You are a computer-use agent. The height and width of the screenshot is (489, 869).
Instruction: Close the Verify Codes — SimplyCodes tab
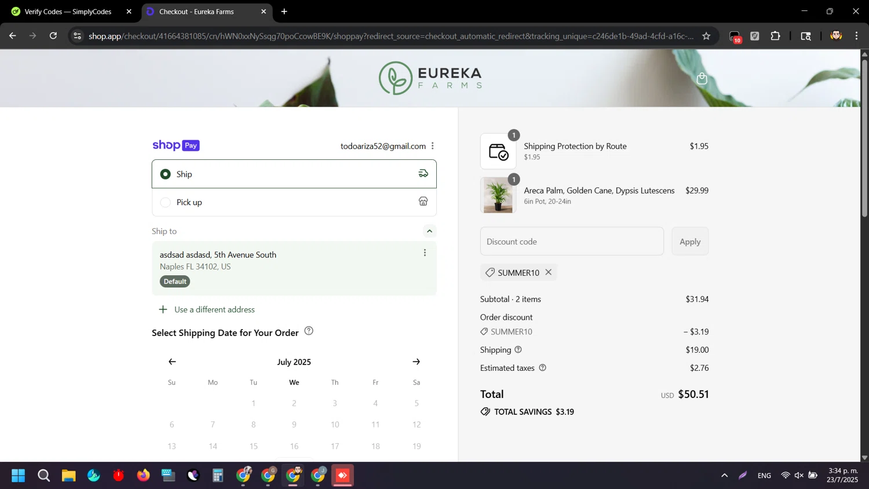[129, 12]
